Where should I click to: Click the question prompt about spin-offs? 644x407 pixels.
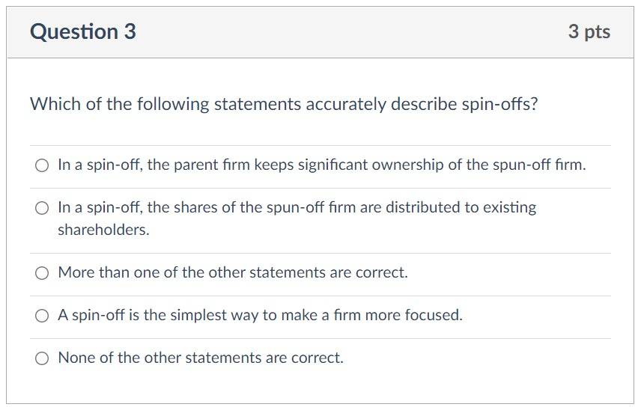[x=284, y=104]
